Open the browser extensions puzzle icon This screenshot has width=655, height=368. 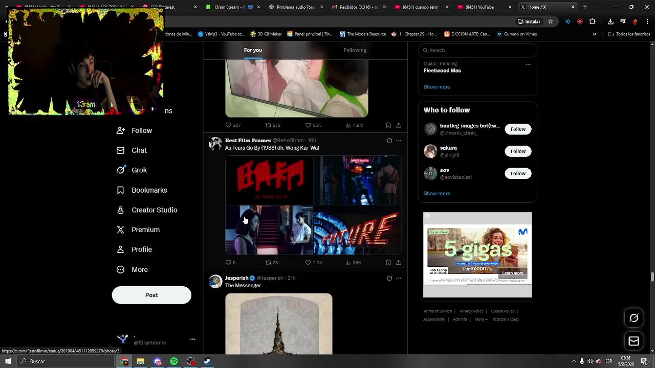592,21
